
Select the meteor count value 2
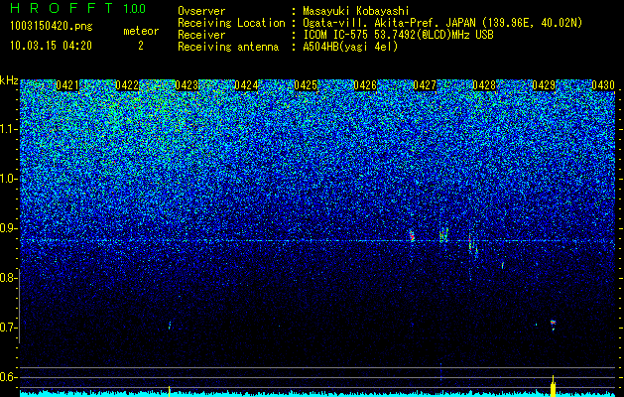[141, 46]
